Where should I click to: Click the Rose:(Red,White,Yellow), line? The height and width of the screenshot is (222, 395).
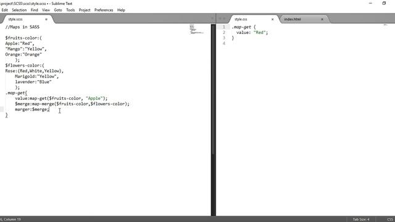pyautogui.click(x=35, y=71)
